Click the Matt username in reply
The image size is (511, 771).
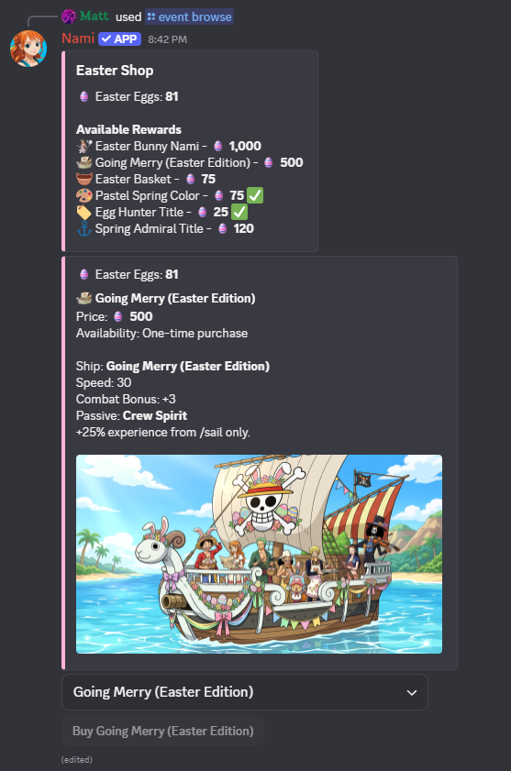click(94, 17)
